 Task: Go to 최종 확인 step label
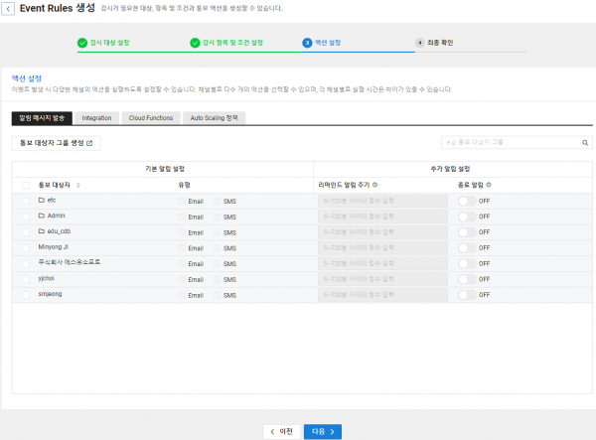point(440,43)
